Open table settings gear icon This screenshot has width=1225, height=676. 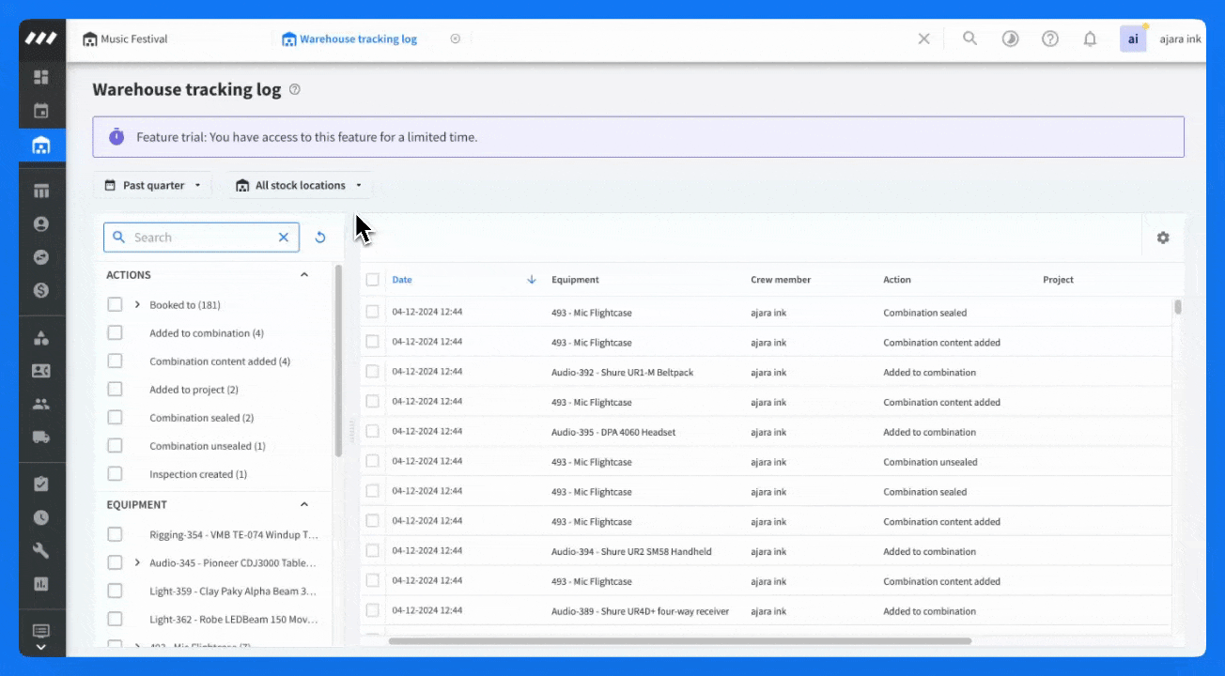coord(1163,238)
